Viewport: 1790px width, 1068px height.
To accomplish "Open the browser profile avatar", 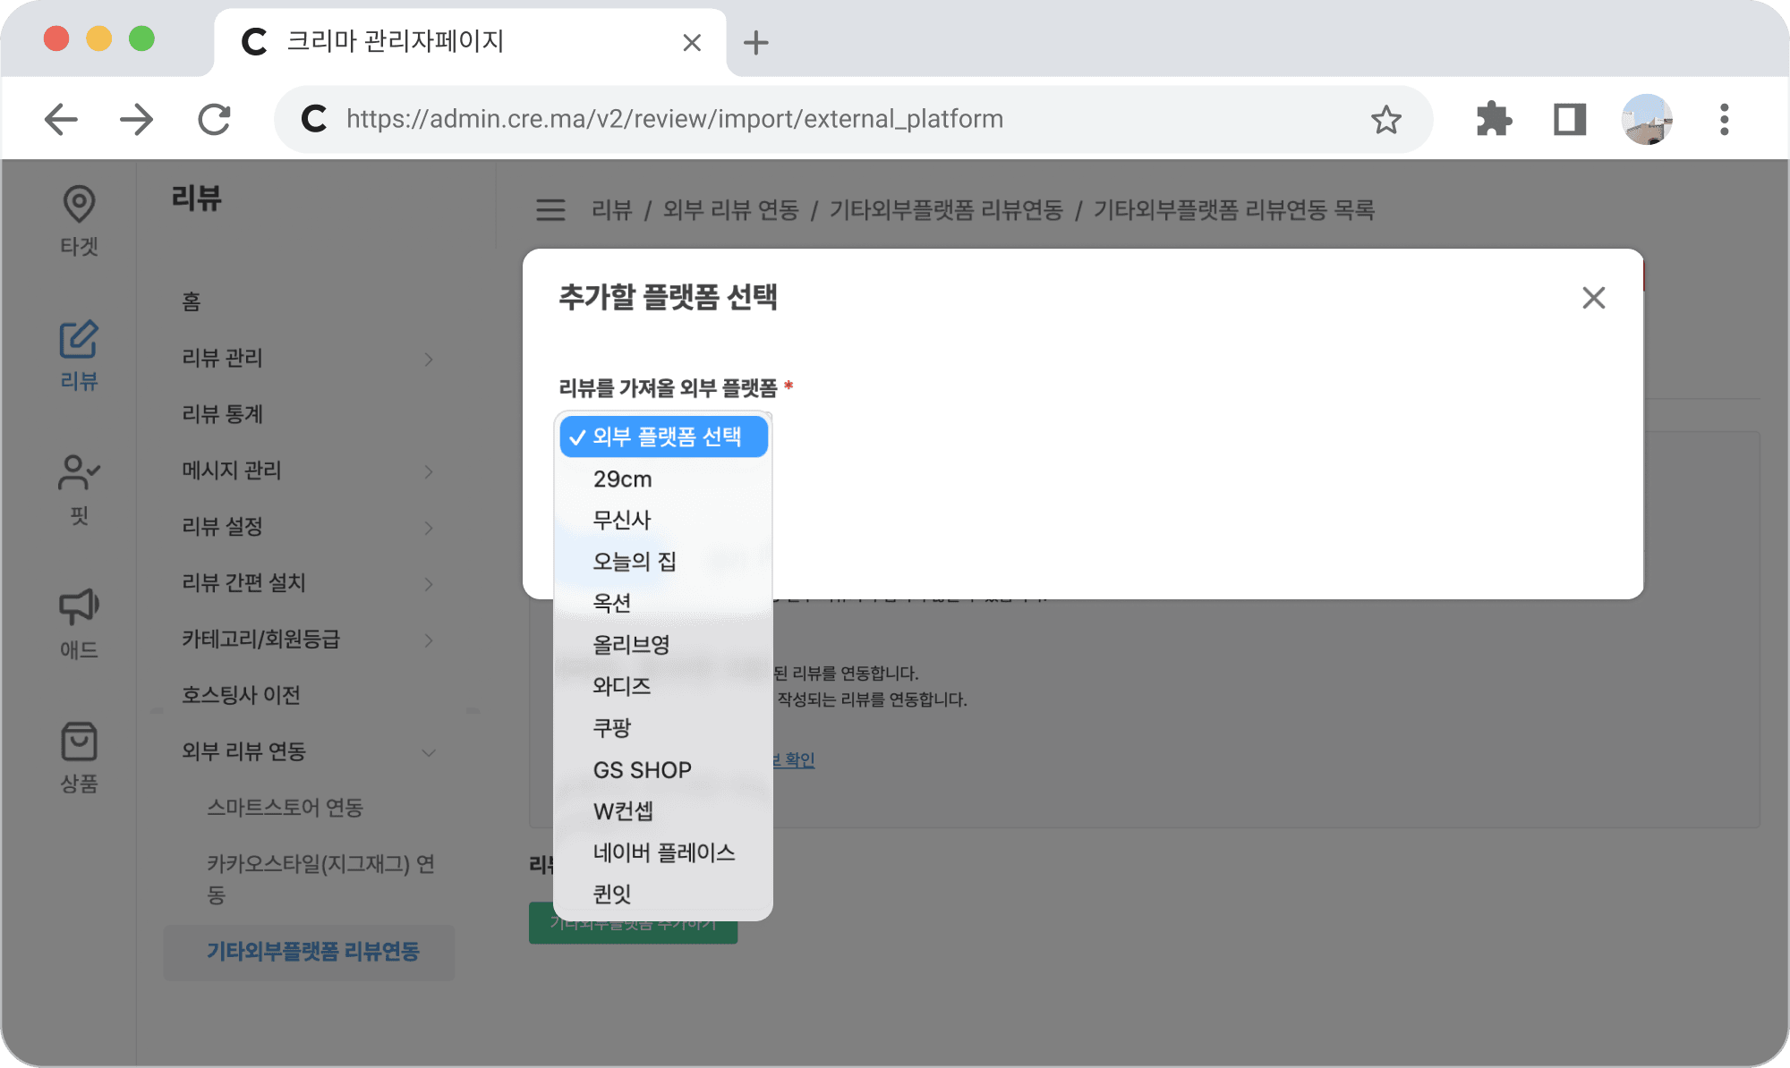I will pos(1647,119).
